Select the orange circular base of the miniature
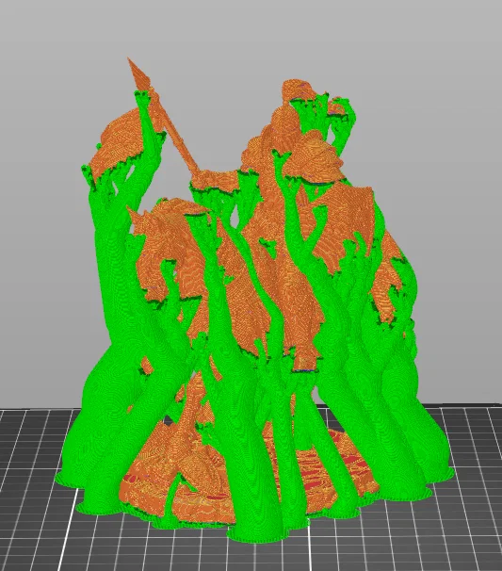Screen dimensions: 502x571 [249, 475]
